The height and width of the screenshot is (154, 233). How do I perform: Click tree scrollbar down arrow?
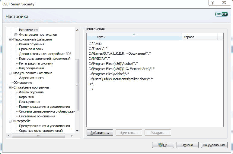(77, 131)
